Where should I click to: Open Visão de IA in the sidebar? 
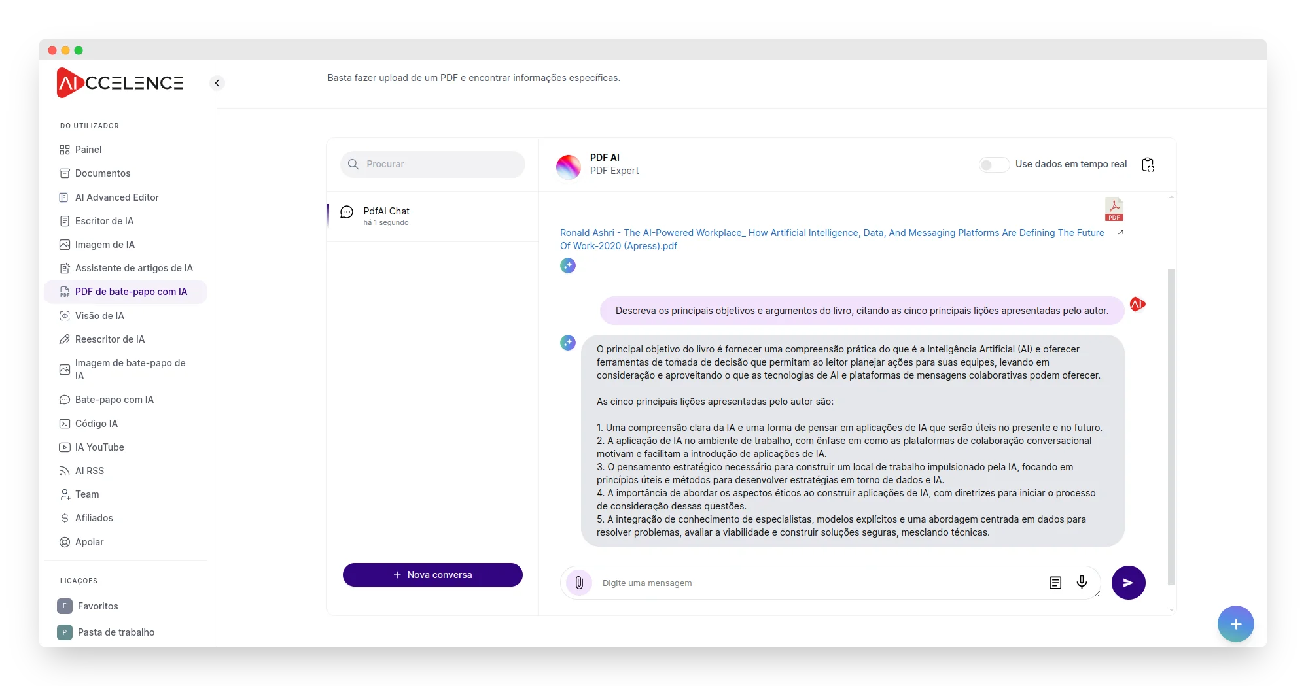pos(99,316)
